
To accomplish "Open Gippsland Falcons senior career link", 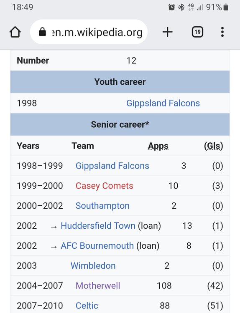I will pos(112,166).
